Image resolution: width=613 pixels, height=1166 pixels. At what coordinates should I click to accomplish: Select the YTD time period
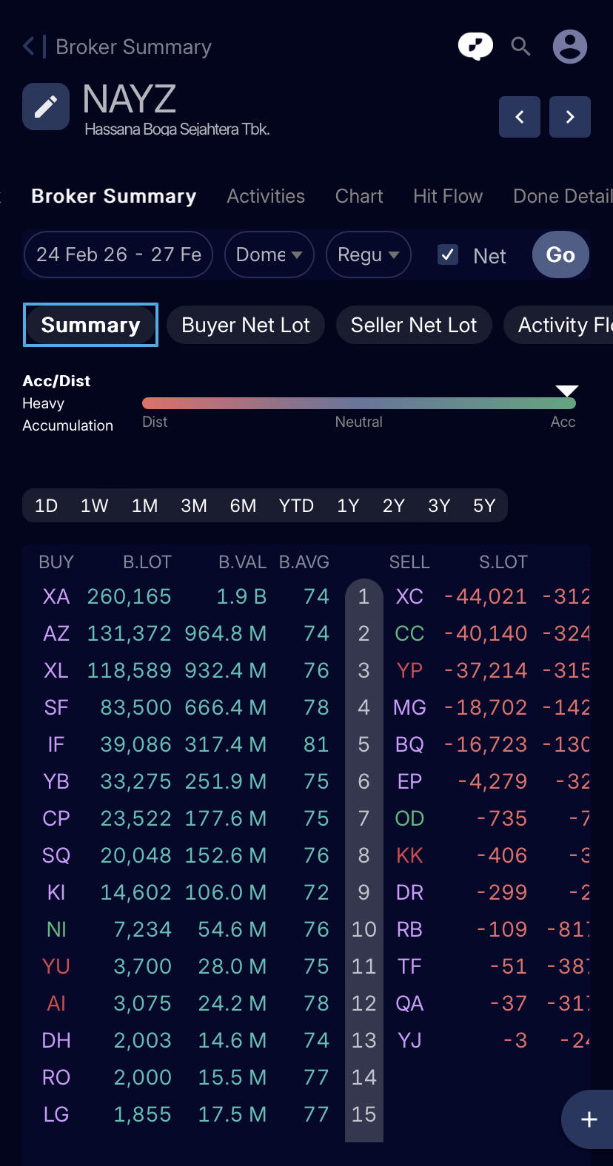[296, 506]
